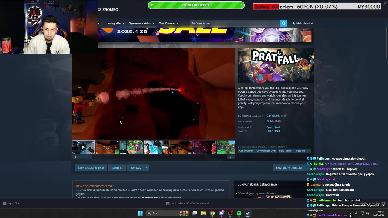Screen dimensions: 388x218
Task: Select the Çok Oyunculu tag
Action: [246, 151]
